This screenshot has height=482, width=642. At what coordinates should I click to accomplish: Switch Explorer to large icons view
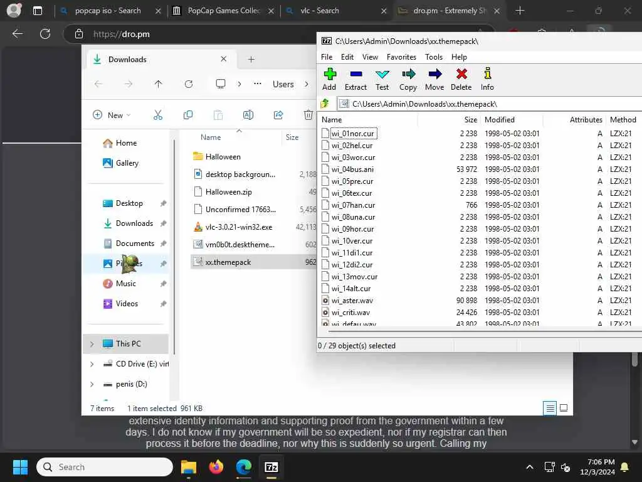[x=564, y=408]
